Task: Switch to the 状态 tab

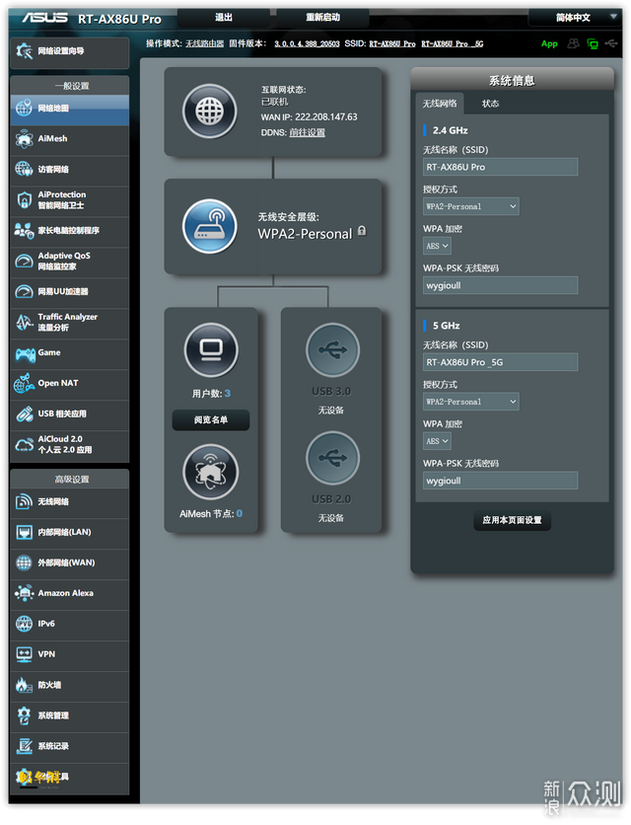Action: [490, 104]
